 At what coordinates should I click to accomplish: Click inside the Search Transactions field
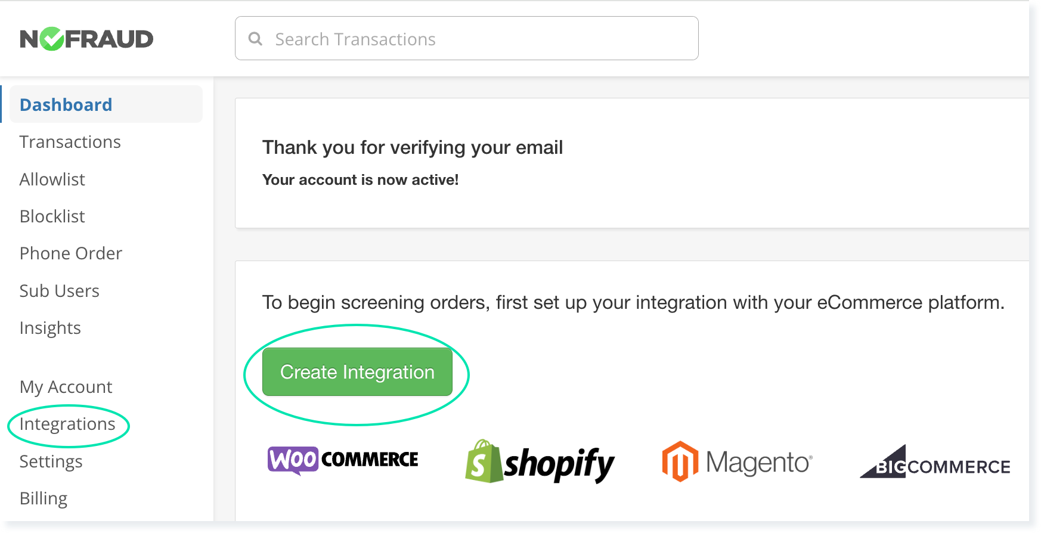coord(465,38)
